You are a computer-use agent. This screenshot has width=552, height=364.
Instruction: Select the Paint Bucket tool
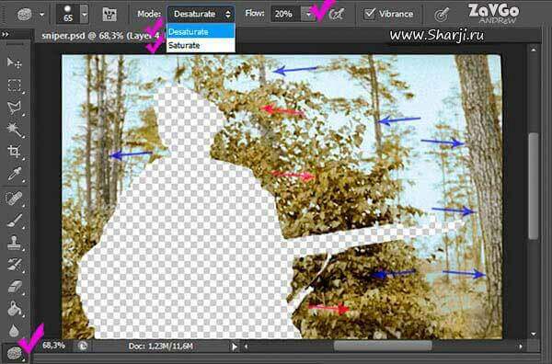15,309
